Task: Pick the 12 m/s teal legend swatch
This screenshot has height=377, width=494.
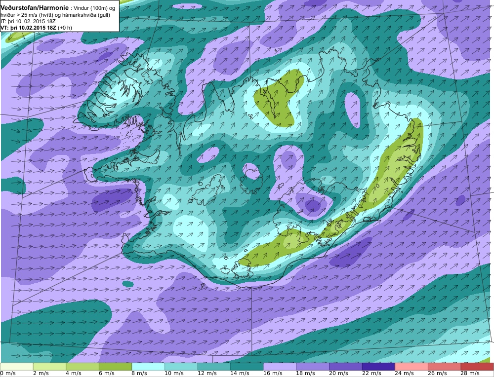Action: pyautogui.click(x=214, y=367)
